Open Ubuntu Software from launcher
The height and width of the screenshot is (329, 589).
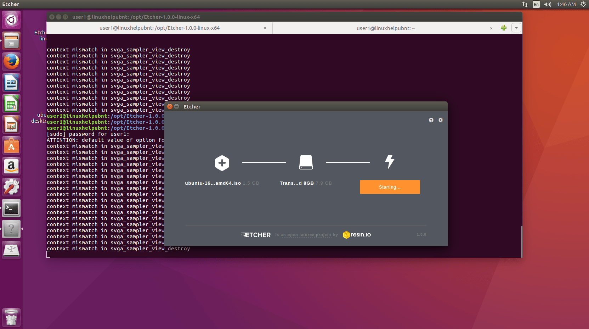[x=11, y=145]
